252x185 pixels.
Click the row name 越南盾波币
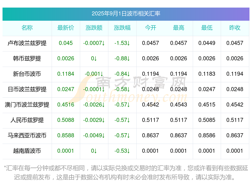click(27, 151)
